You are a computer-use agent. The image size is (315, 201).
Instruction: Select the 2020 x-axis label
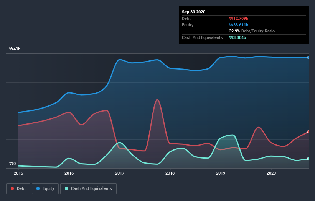coord(271,173)
